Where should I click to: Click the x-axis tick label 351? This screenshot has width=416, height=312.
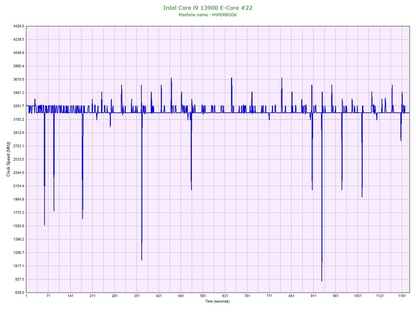click(137, 296)
